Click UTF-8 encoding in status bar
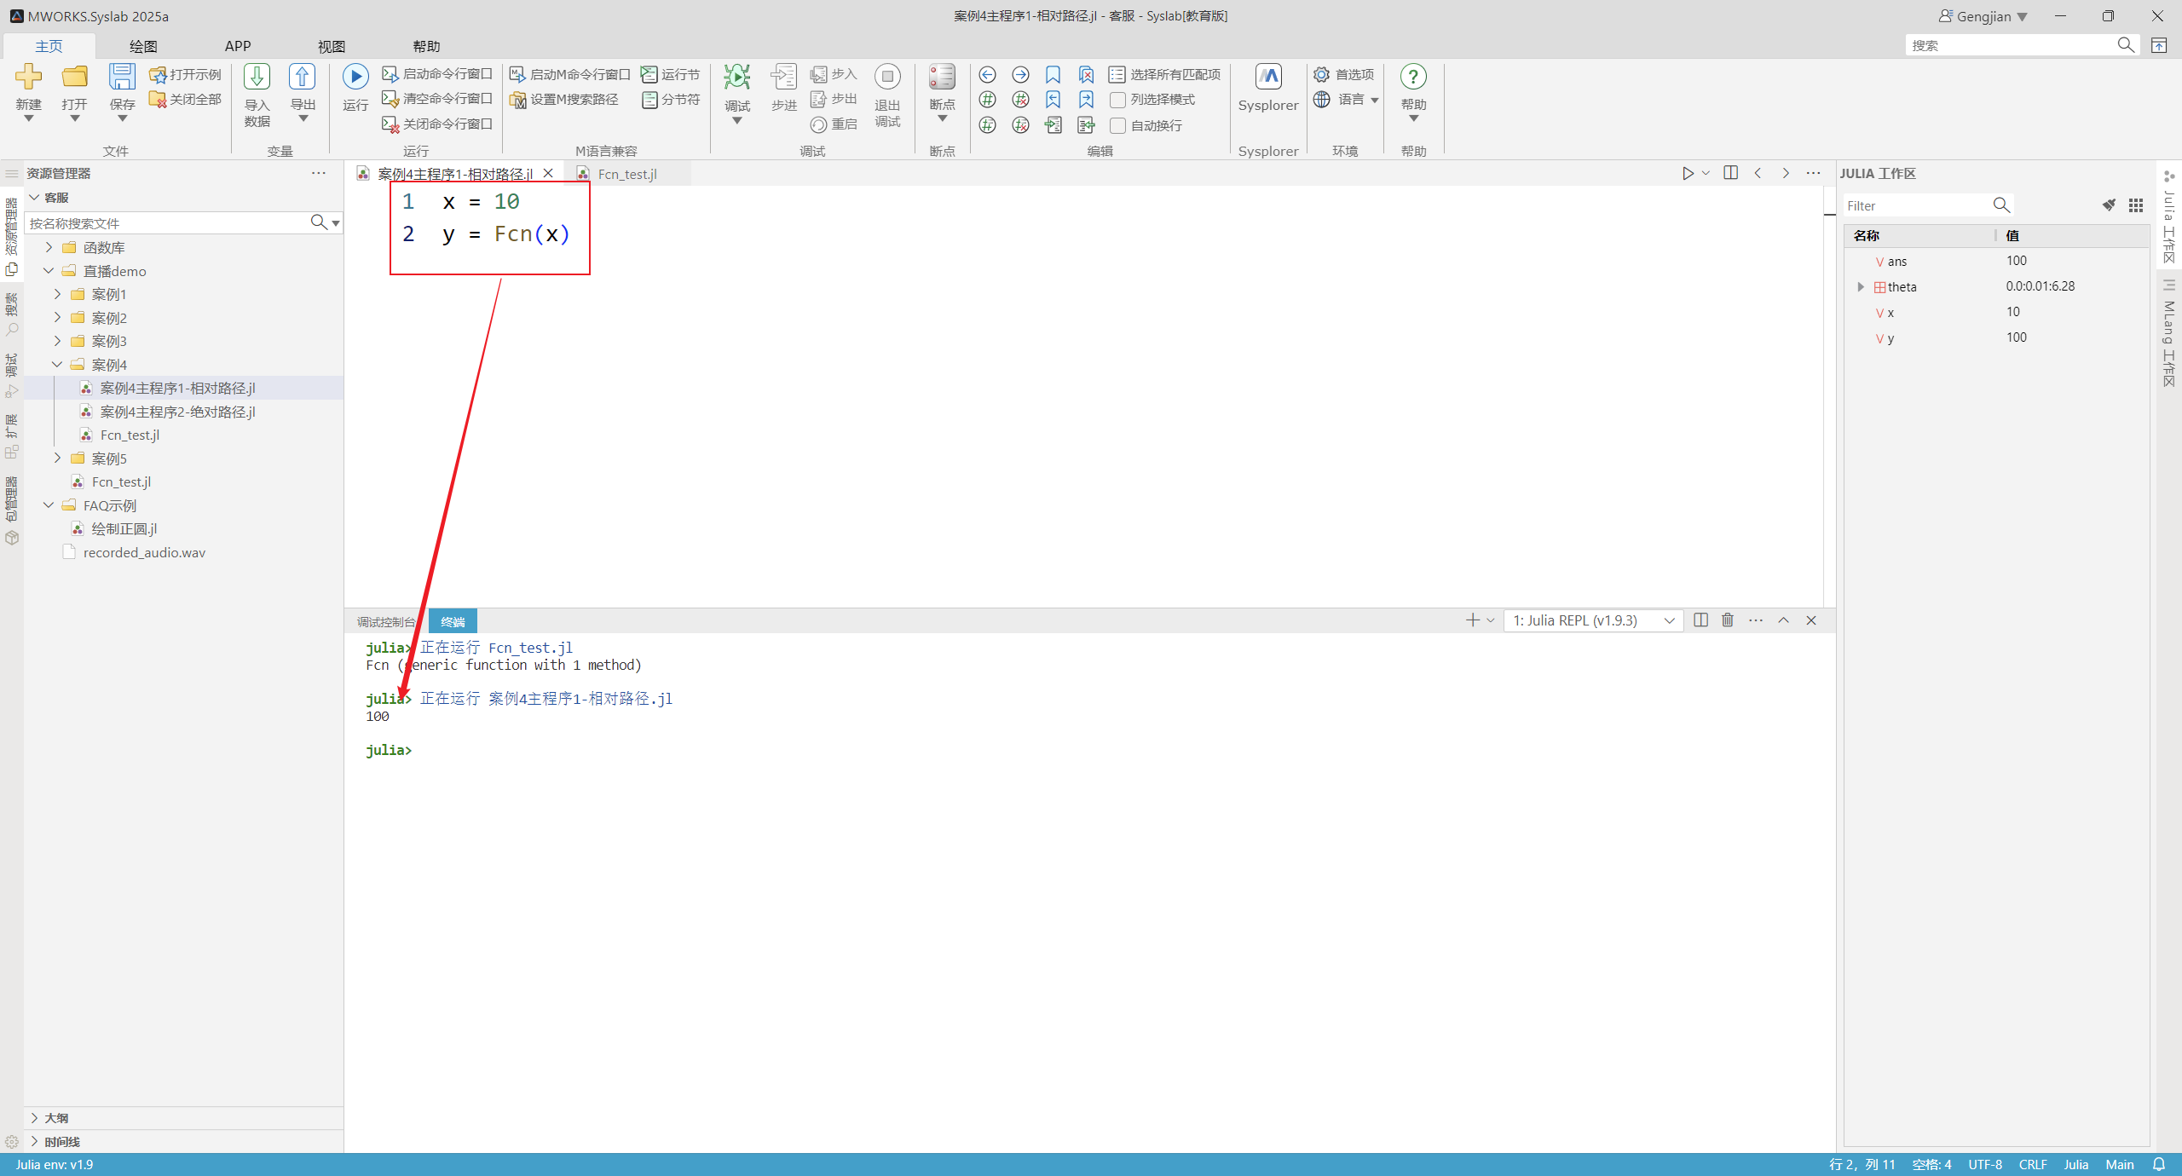 (1985, 1164)
